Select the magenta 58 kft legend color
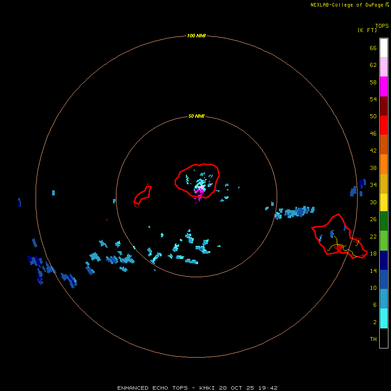This screenshot has width=391, height=391. click(384, 86)
